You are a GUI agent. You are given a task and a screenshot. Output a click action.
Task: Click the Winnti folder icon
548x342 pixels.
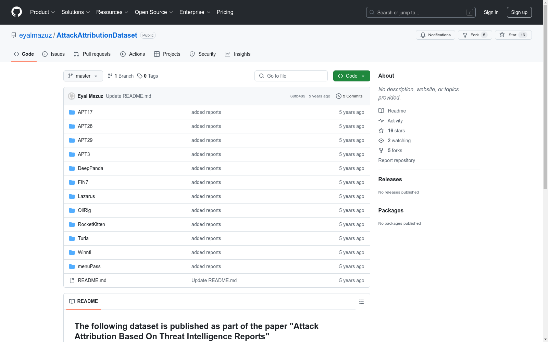click(72, 252)
